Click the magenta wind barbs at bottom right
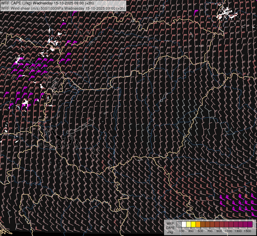 [x=236, y=202]
